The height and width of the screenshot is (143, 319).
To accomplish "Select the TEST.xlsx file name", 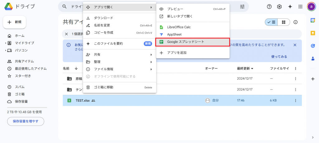I will tap(83, 100).
